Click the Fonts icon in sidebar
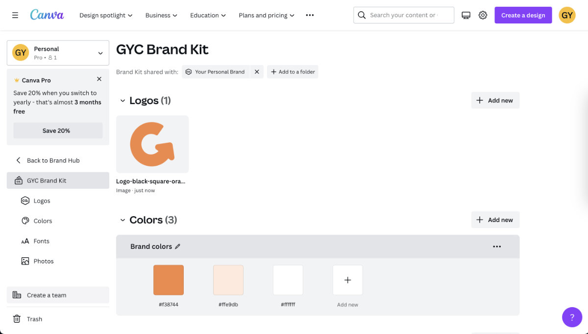 tap(25, 241)
